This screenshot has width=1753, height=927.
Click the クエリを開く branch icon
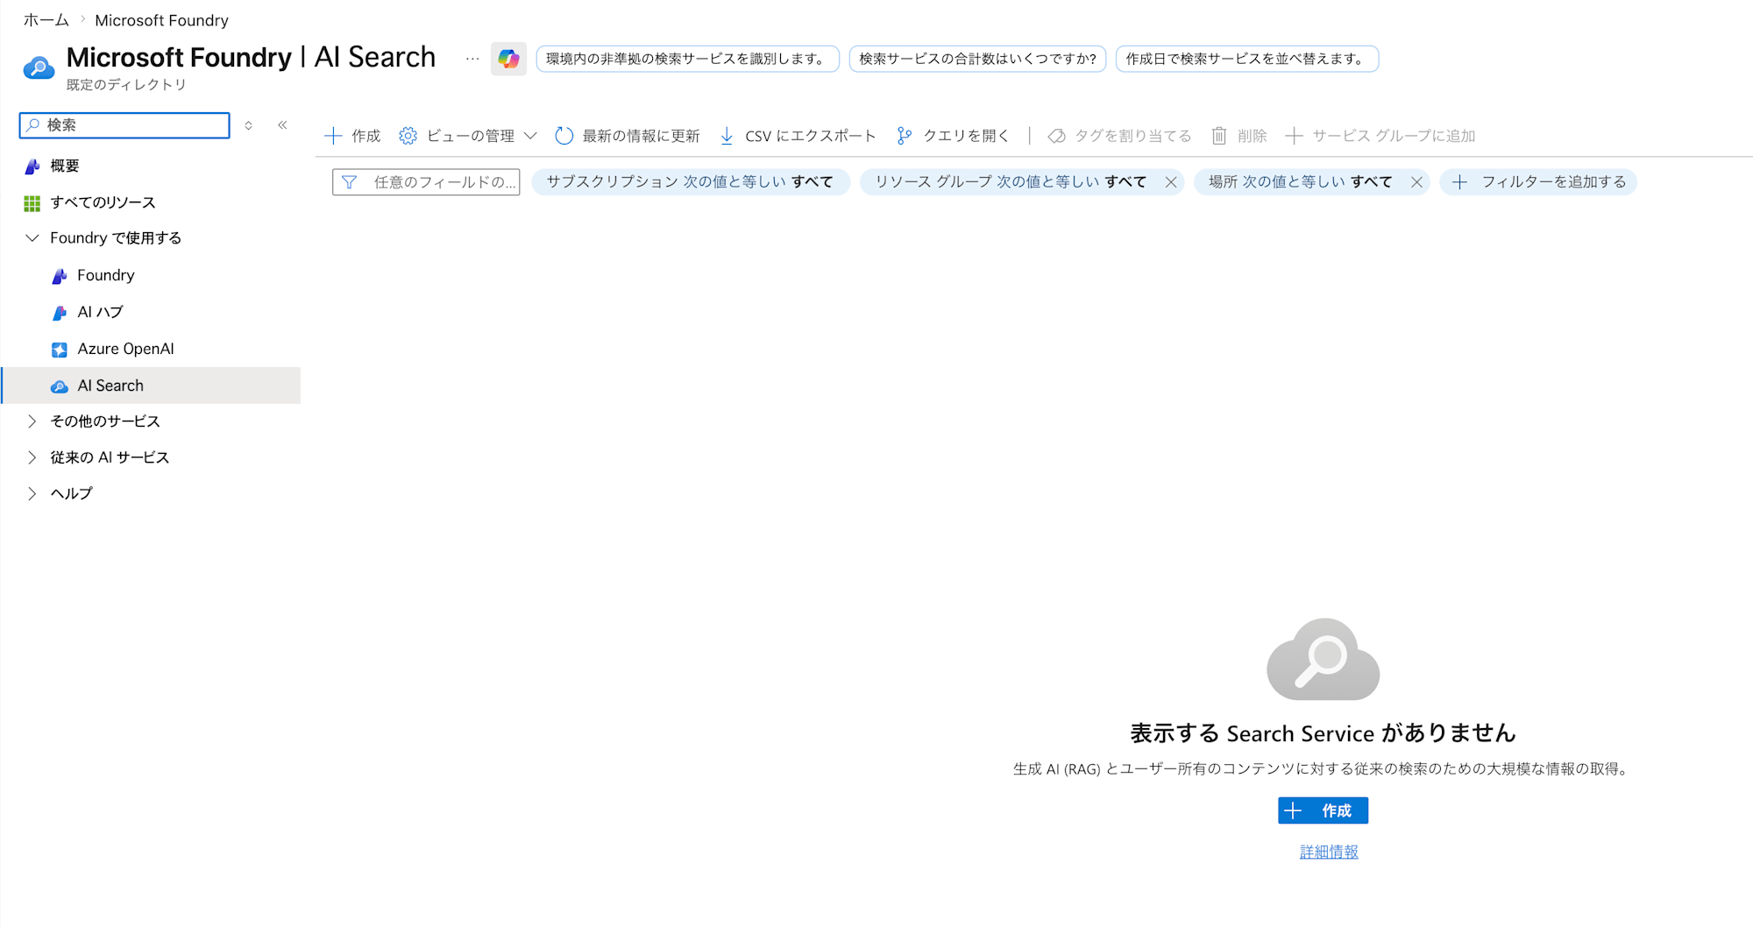click(905, 136)
